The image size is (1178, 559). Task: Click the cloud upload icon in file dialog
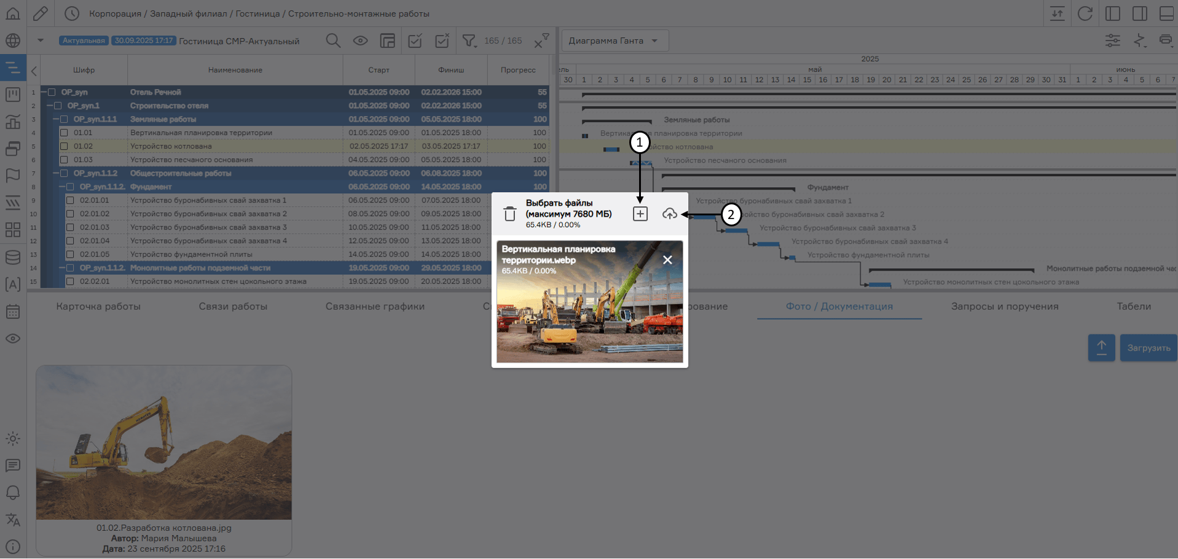(x=669, y=214)
